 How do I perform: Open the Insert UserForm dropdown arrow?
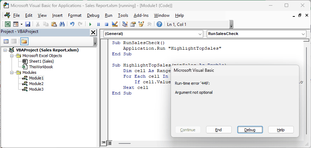(21, 24)
